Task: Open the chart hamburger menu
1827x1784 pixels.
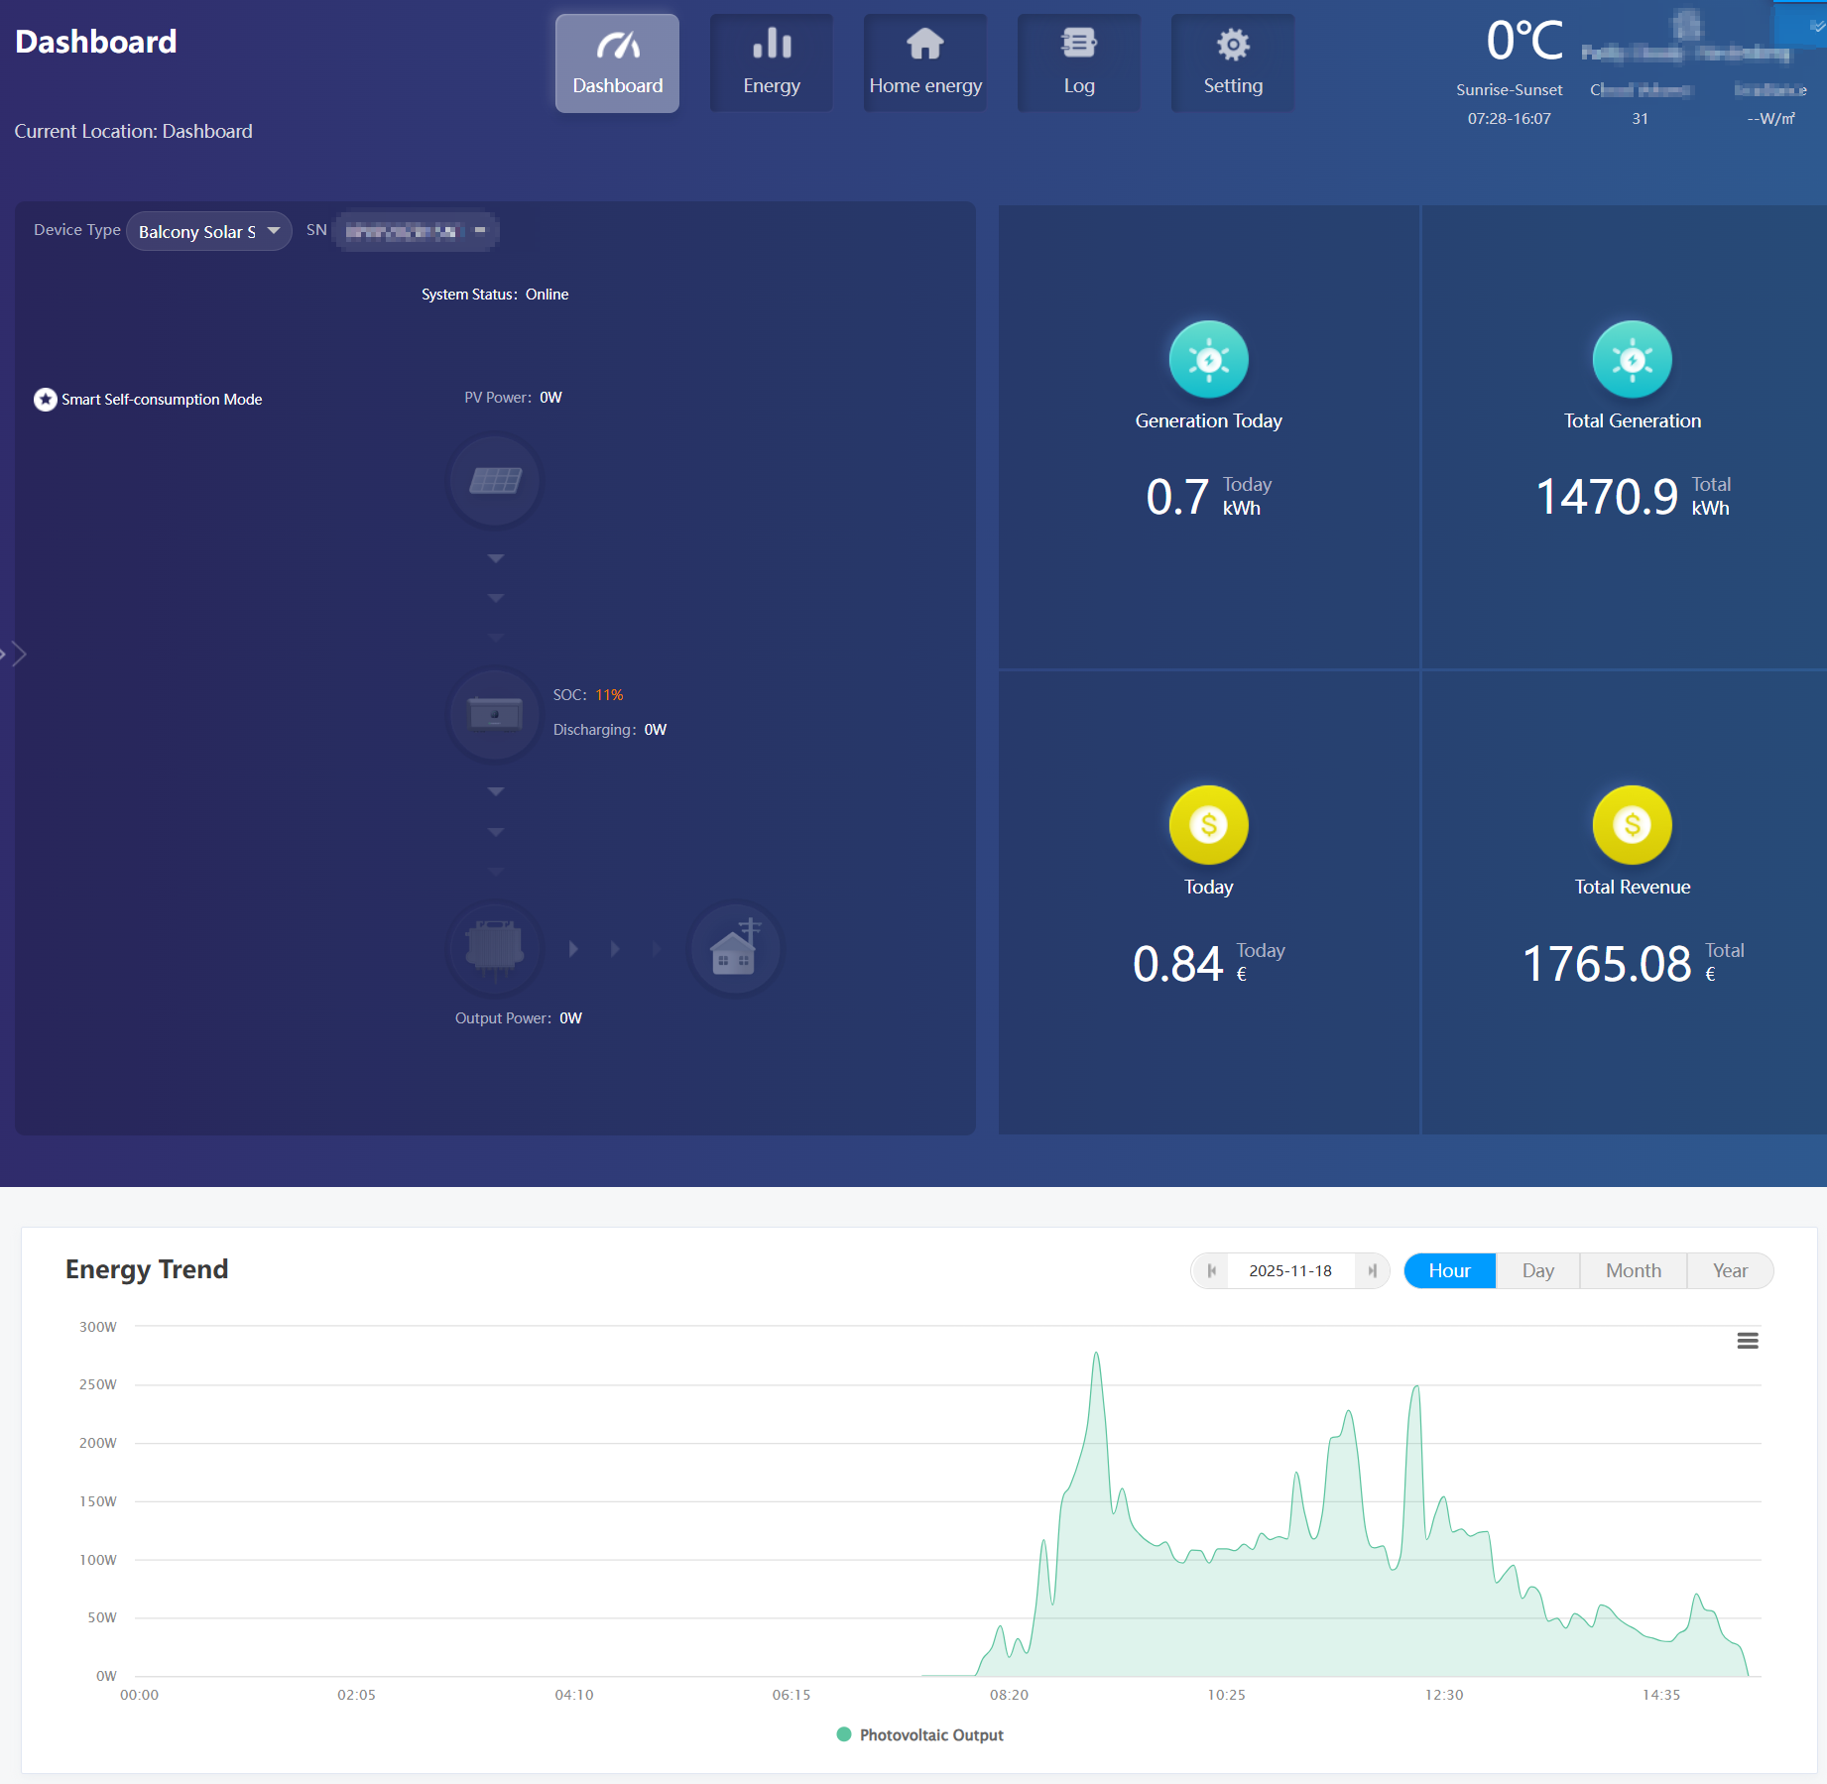Action: 1748,1341
